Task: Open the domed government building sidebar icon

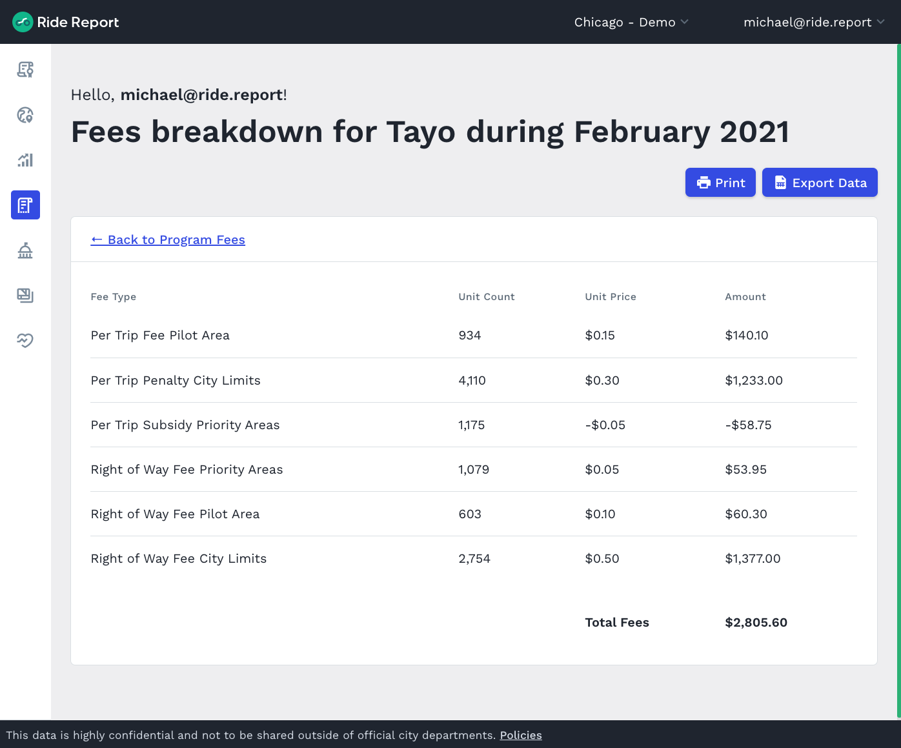Action: coord(25,250)
